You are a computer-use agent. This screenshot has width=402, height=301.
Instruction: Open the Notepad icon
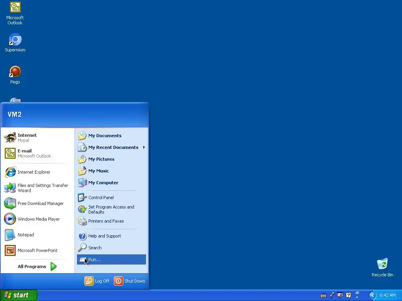pos(10,235)
